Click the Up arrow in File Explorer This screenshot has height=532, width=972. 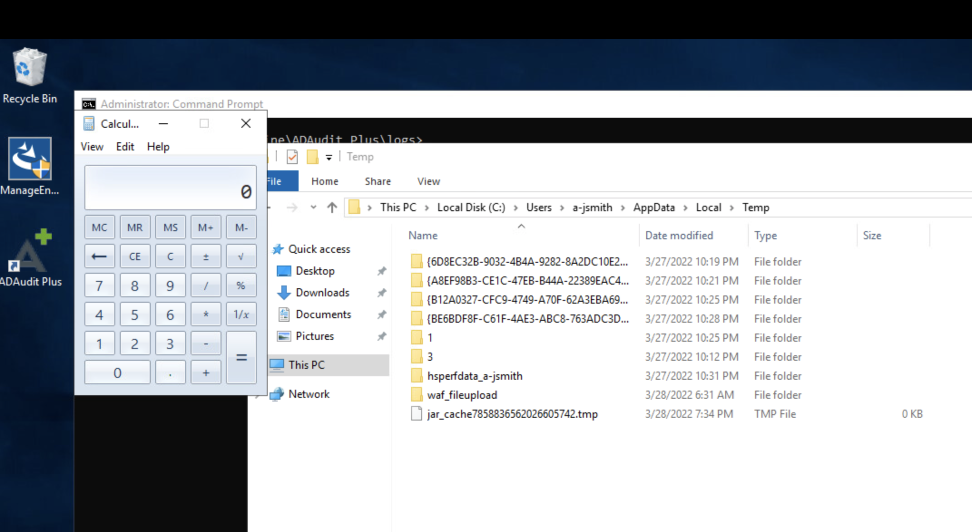click(332, 208)
